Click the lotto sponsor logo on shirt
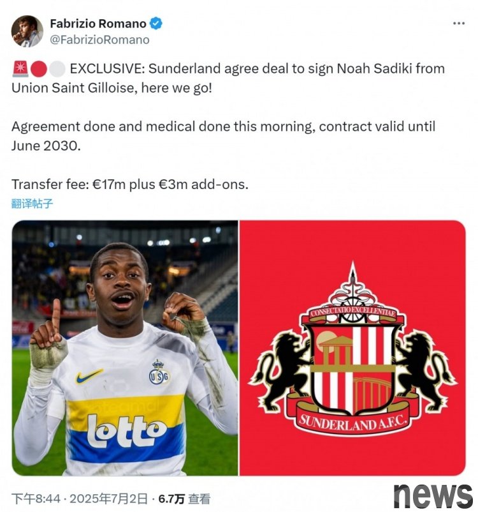This screenshot has height=512, width=478. [x=127, y=430]
